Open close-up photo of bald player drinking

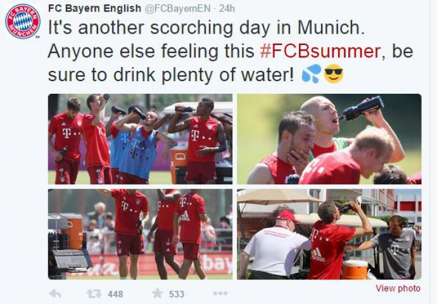pos(329,139)
